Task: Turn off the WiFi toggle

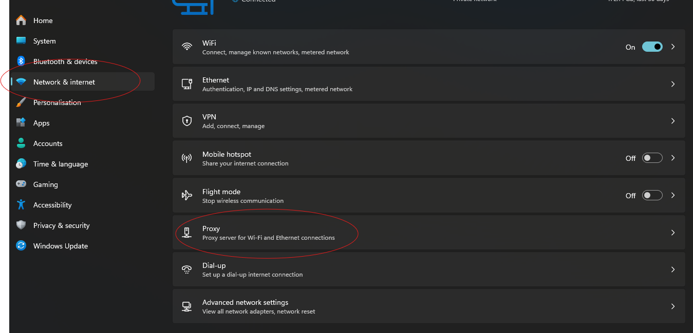Action: 652,47
